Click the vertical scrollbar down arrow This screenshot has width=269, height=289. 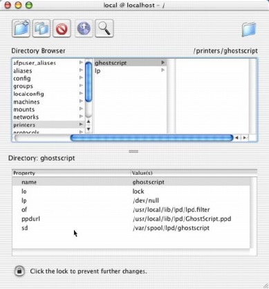pyautogui.click(x=89, y=129)
